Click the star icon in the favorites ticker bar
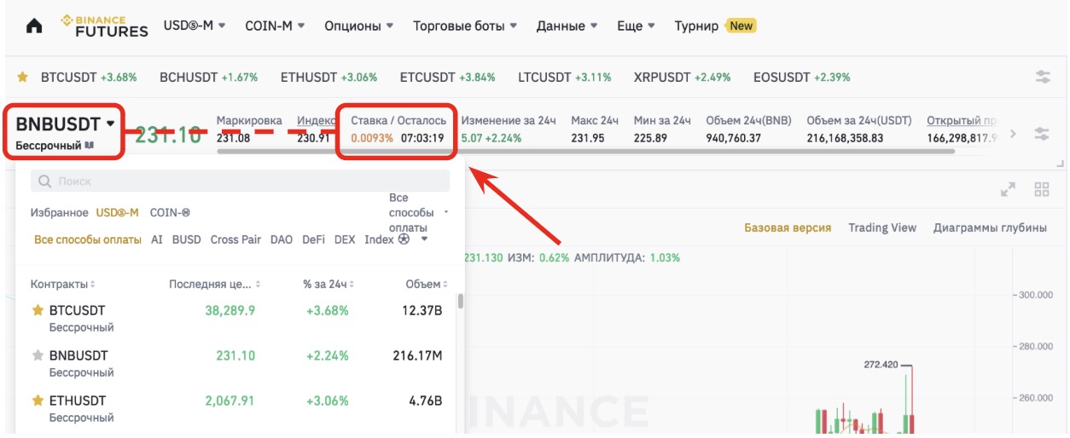 pos(23,78)
